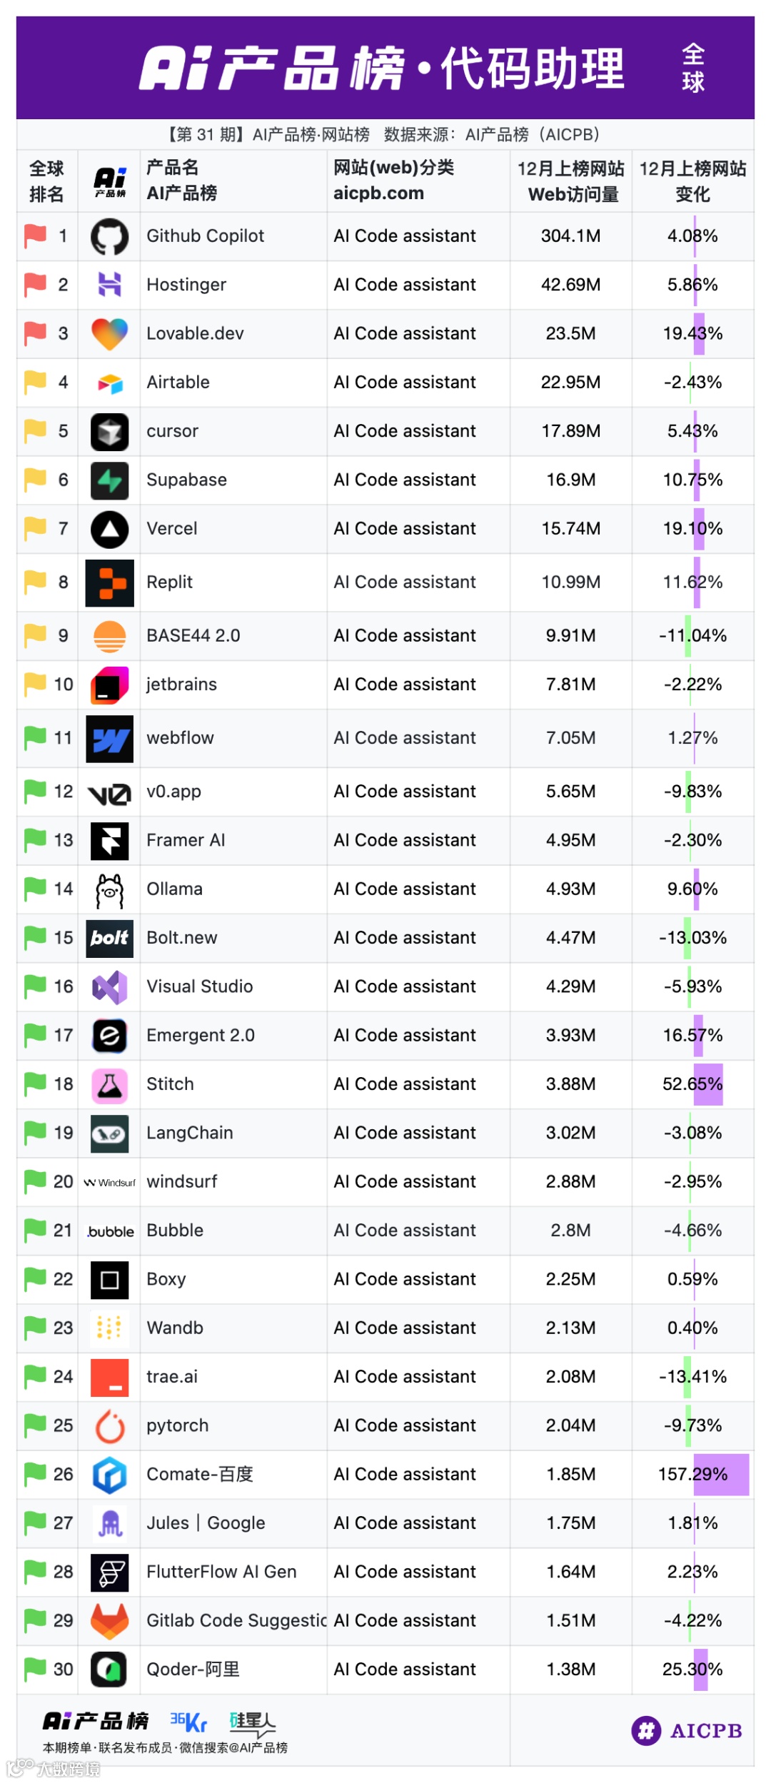Screen dimensions: 771x1783
Task: Click the Ollama llama icon
Action: [x=109, y=890]
